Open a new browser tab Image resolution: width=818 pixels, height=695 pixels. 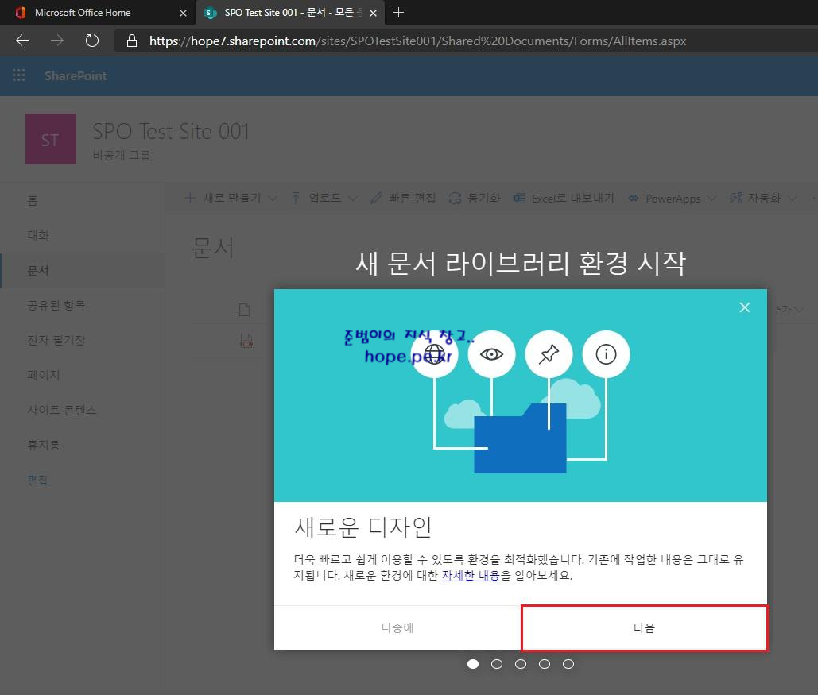coord(398,13)
